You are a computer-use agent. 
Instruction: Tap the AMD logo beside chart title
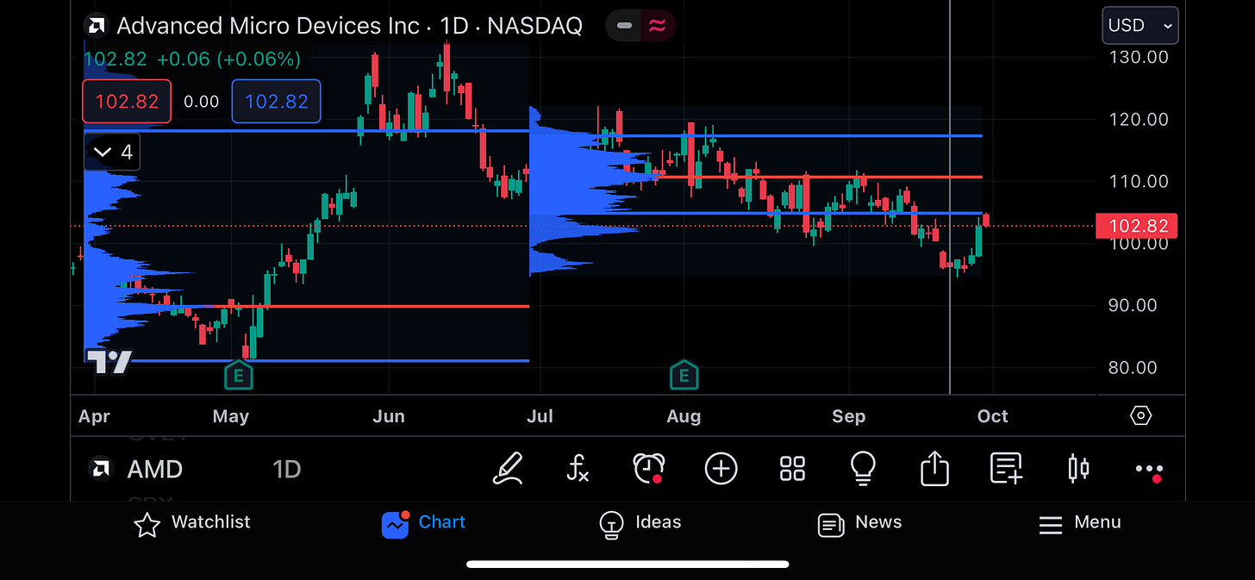[96, 26]
